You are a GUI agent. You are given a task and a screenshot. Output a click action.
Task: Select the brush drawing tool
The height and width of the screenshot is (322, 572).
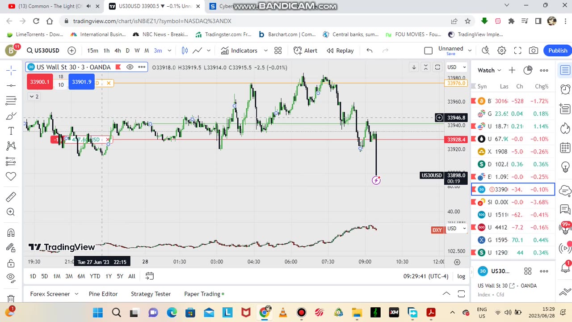click(11, 116)
